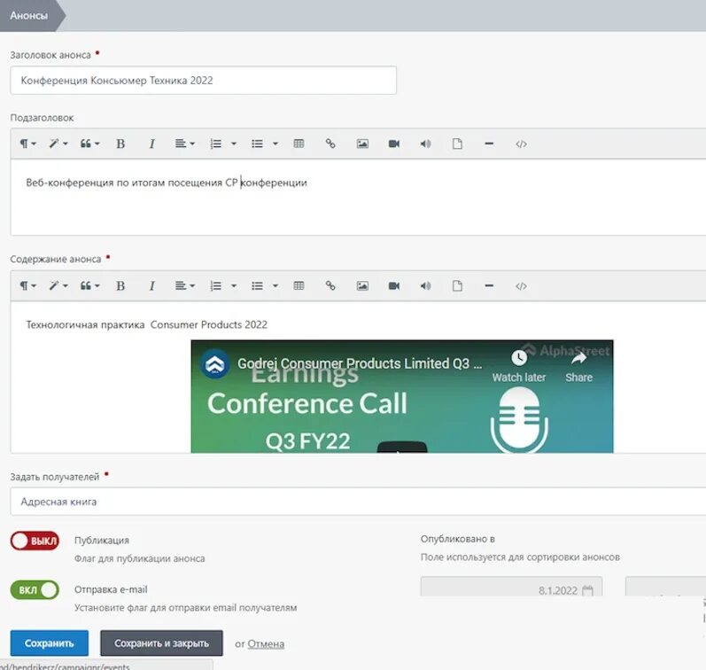
Task: Insert bullet list in Подзаголовок toolbar
Action: [257, 144]
